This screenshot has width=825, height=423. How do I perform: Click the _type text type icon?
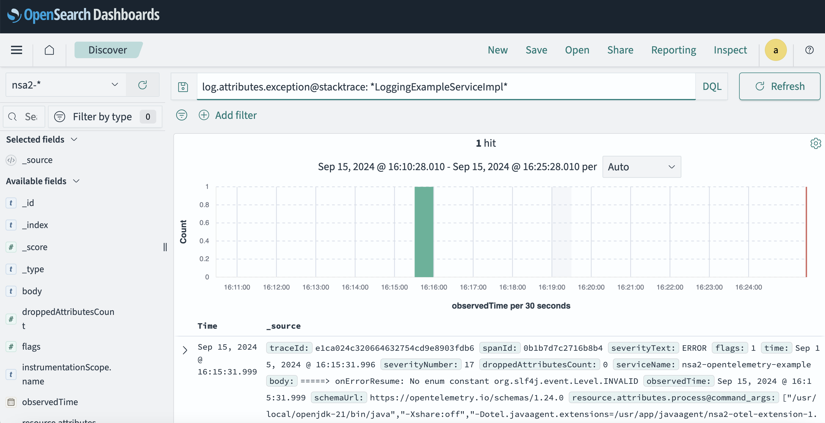[11, 269]
